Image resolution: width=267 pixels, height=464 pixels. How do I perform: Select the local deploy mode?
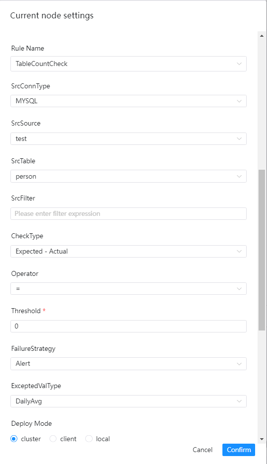pyautogui.click(x=89, y=439)
